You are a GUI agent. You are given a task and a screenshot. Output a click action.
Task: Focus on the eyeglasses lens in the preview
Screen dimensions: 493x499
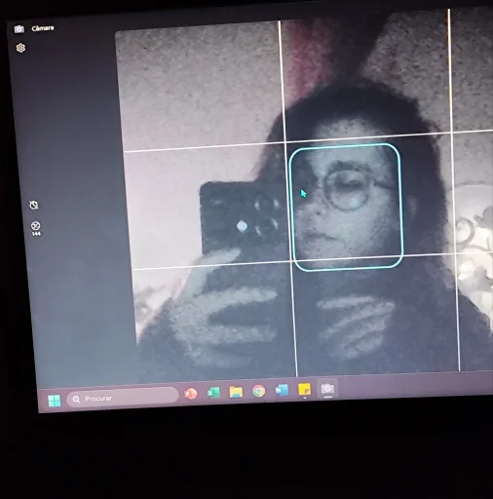pyautogui.click(x=348, y=190)
